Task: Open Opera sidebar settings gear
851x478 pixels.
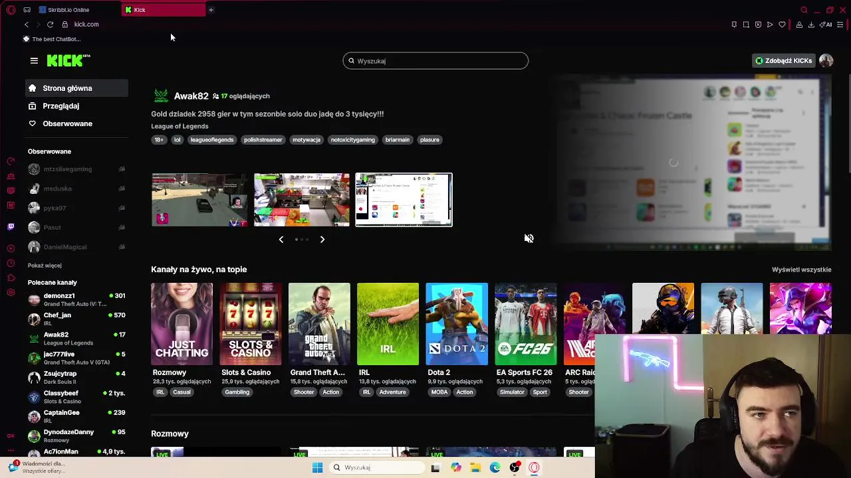Action: pyautogui.click(x=11, y=293)
